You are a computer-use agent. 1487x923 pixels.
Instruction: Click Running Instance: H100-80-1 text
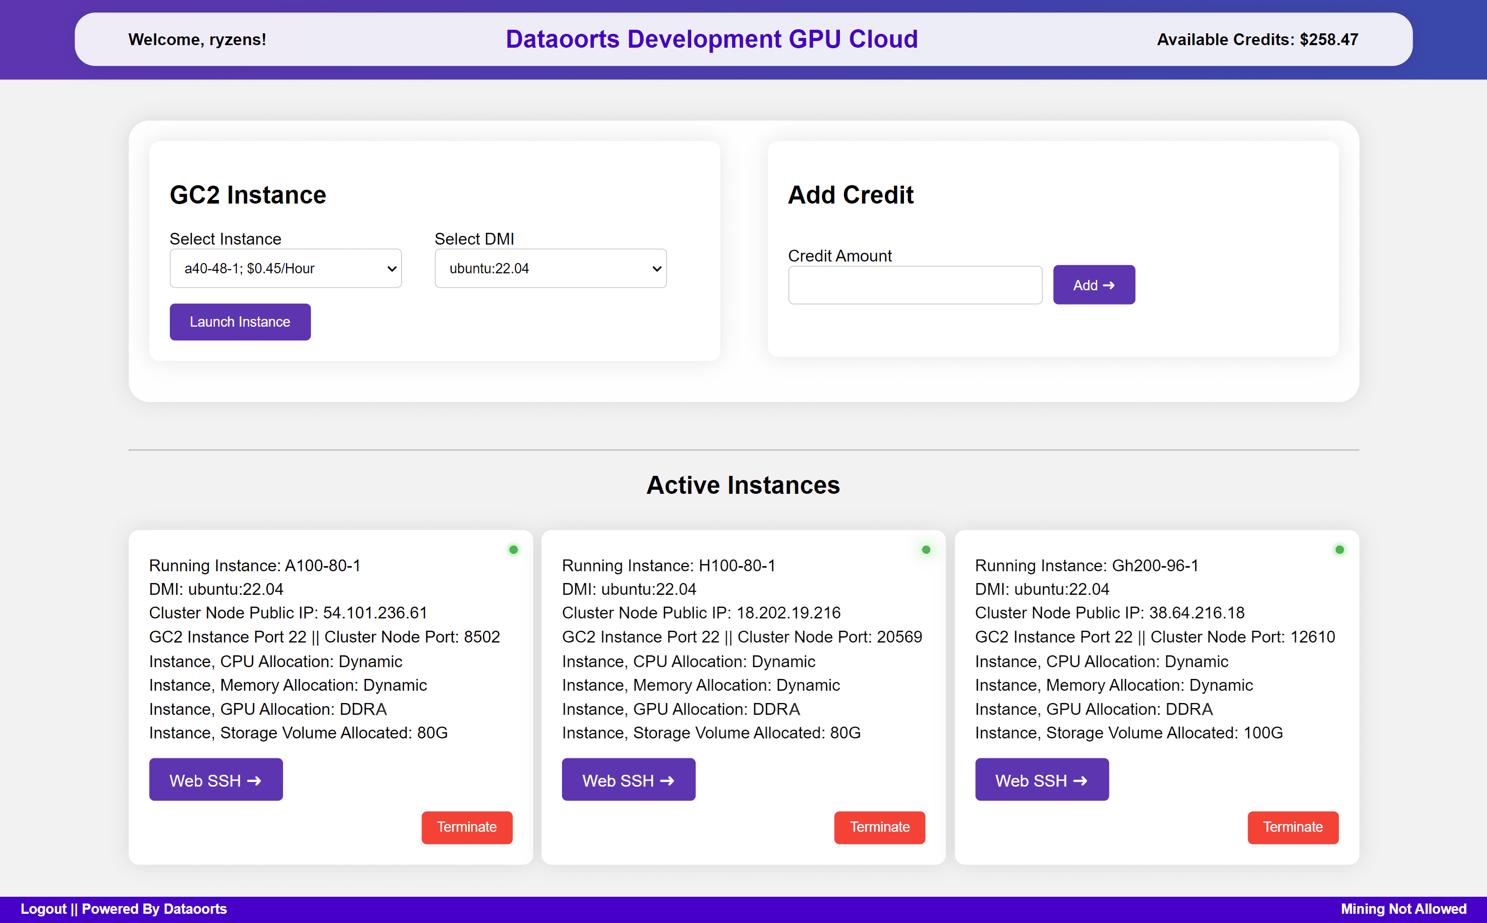coord(669,565)
